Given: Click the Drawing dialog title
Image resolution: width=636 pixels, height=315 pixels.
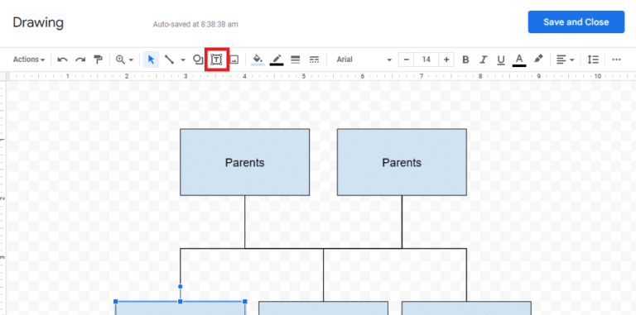Looking at the screenshot, I should 38,22.
